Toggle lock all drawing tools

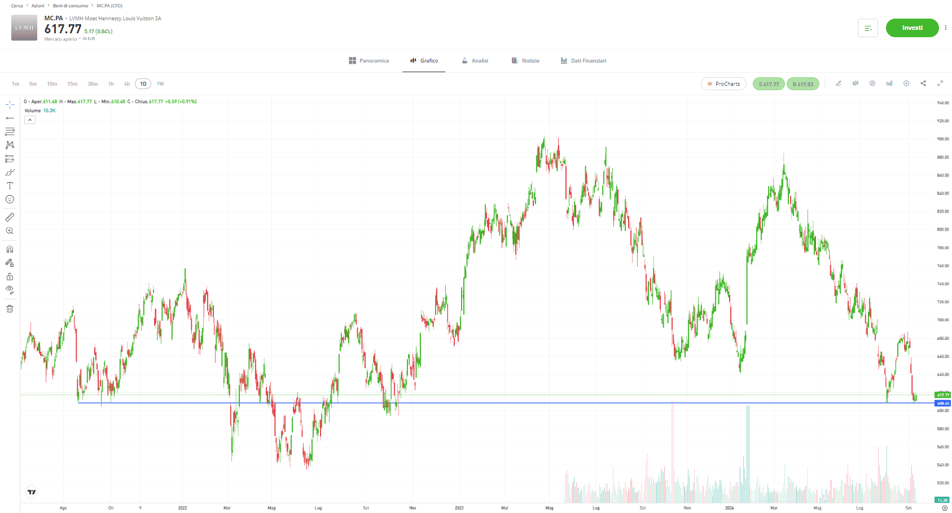[x=10, y=276]
